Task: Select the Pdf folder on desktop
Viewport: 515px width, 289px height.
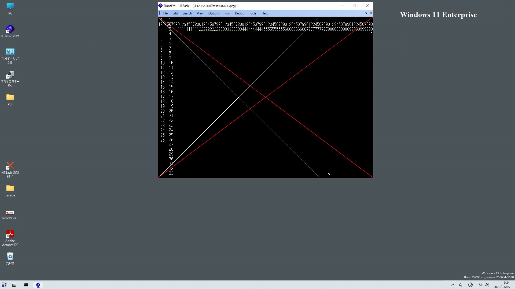Action: pos(10,100)
